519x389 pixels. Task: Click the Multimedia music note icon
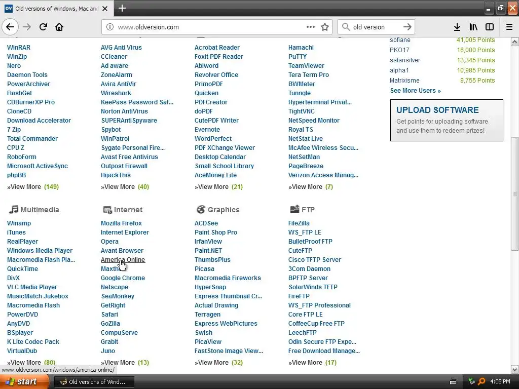coord(14,209)
